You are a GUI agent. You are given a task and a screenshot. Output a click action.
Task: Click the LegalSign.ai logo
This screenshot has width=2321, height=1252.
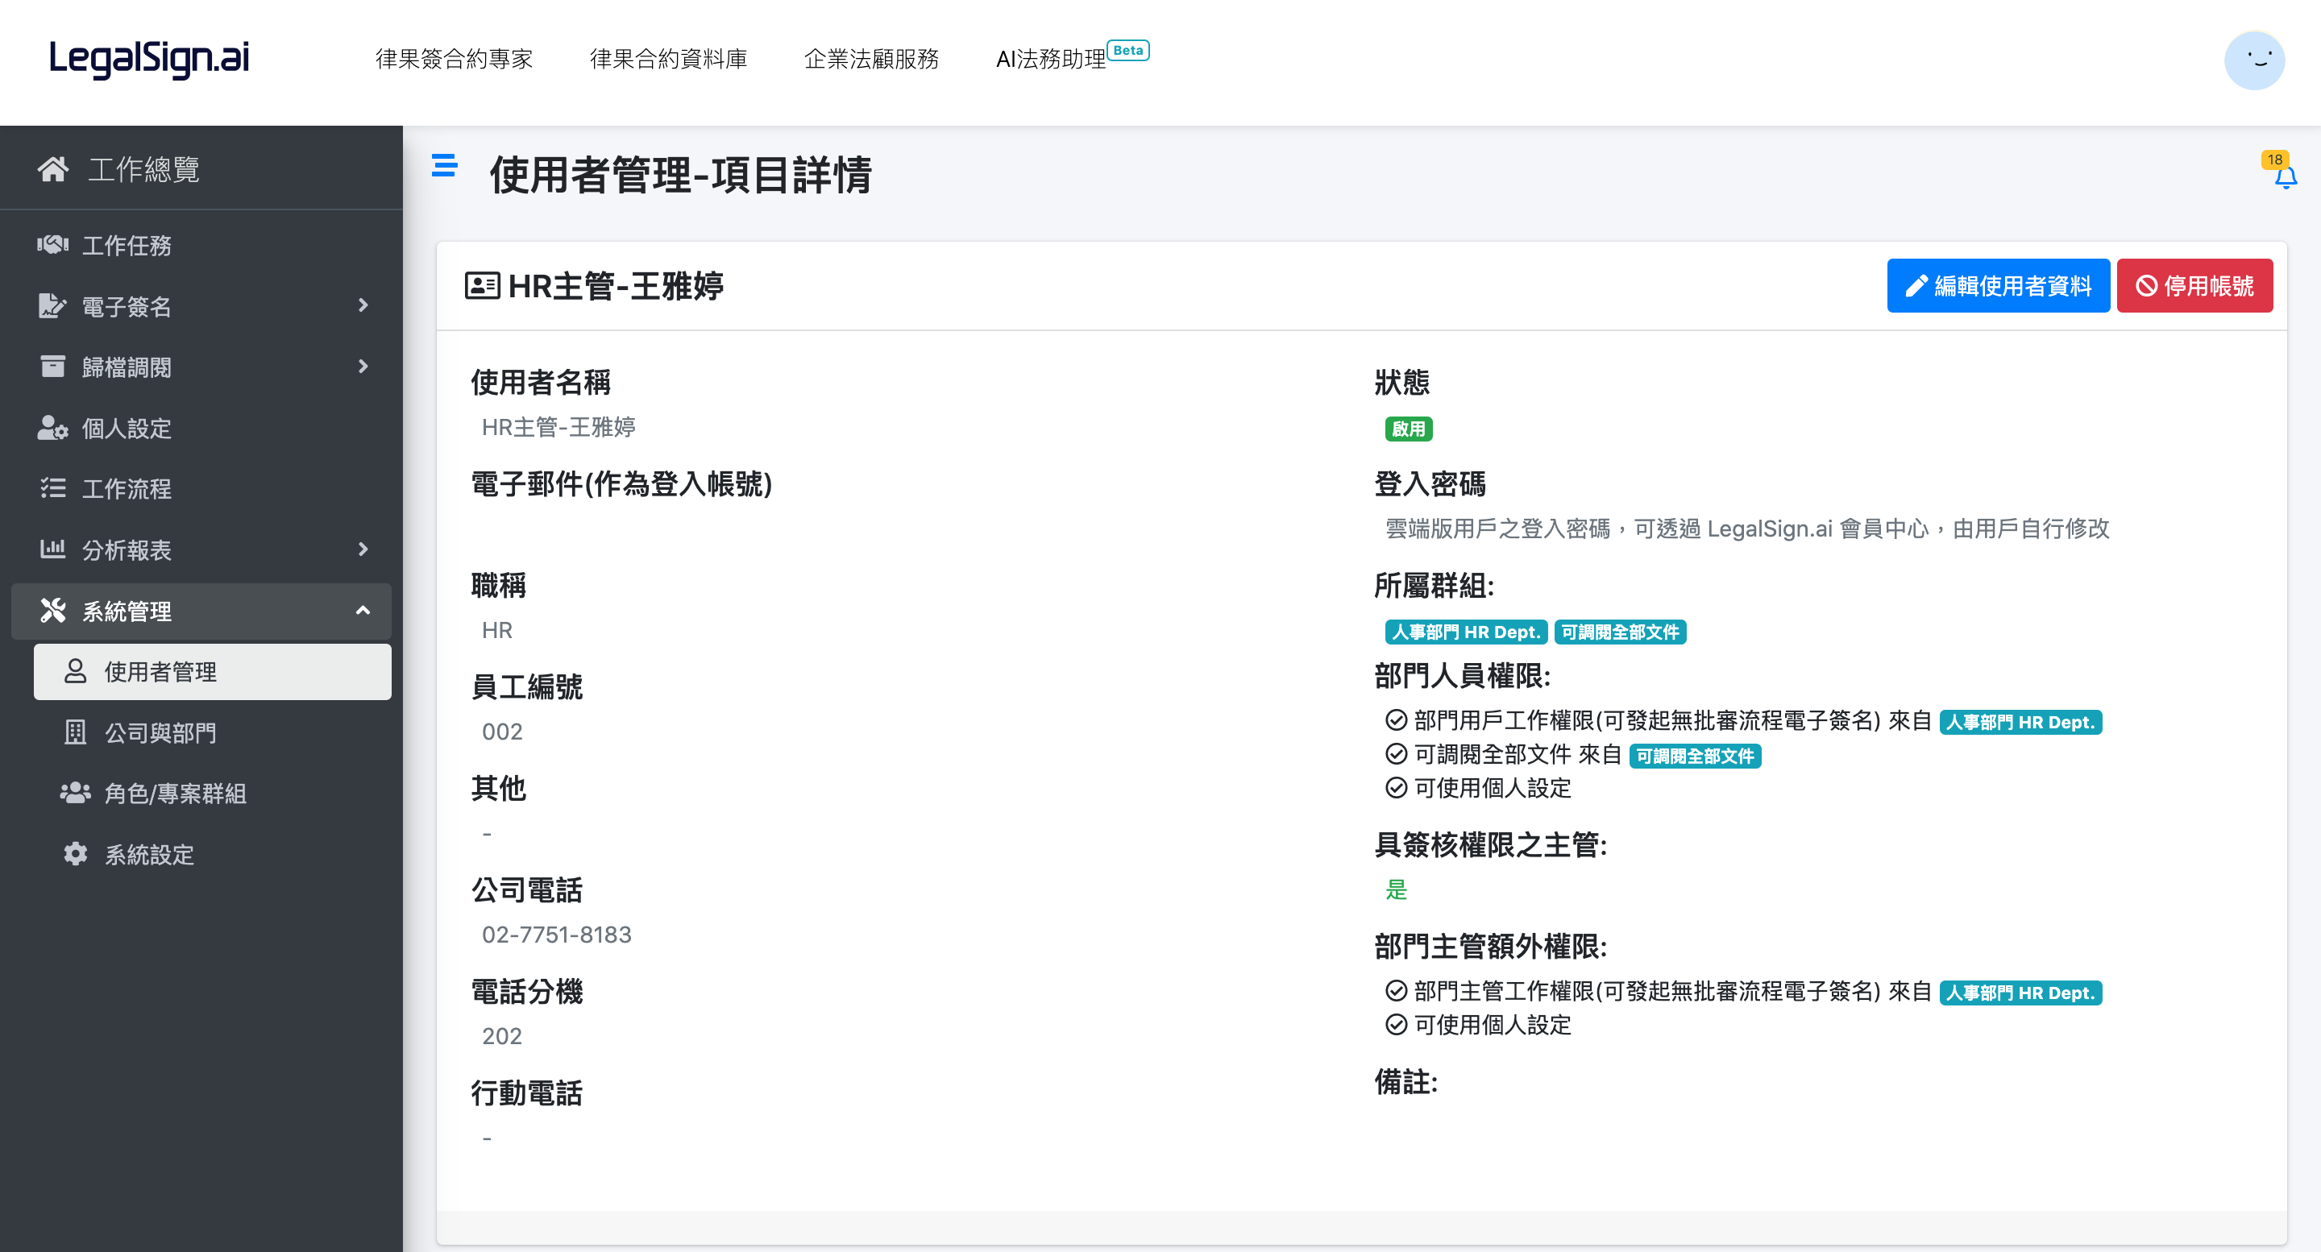[x=148, y=60]
